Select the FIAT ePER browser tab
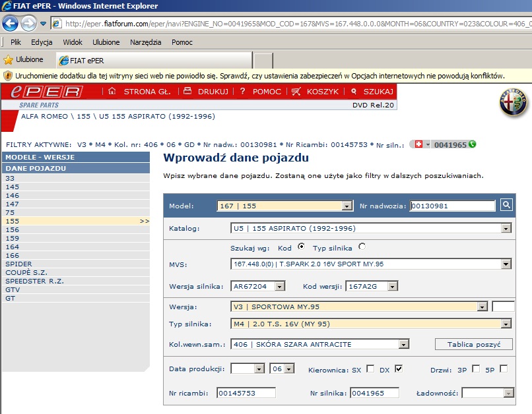The image size is (532, 414). pyautogui.click(x=154, y=60)
